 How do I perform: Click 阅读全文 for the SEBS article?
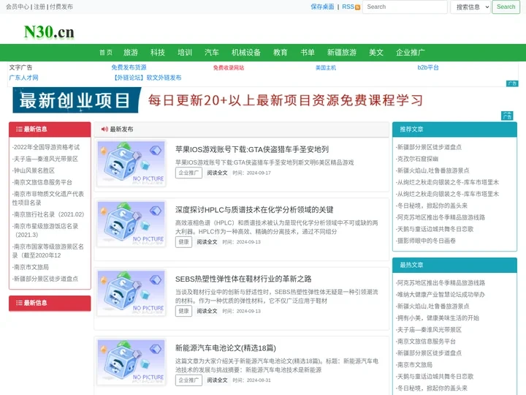pos(207,311)
